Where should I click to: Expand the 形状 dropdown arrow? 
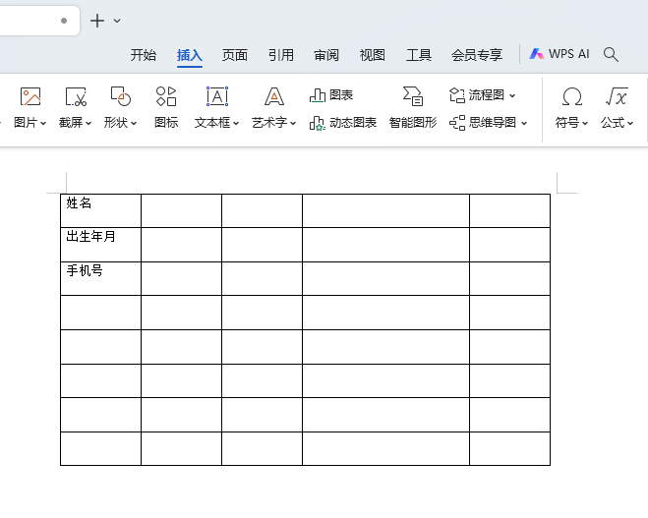[x=134, y=123]
